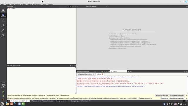Switch to the Editor (Редактор) mode
This screenshot has height=106, width=188.
tap(3, 15)
